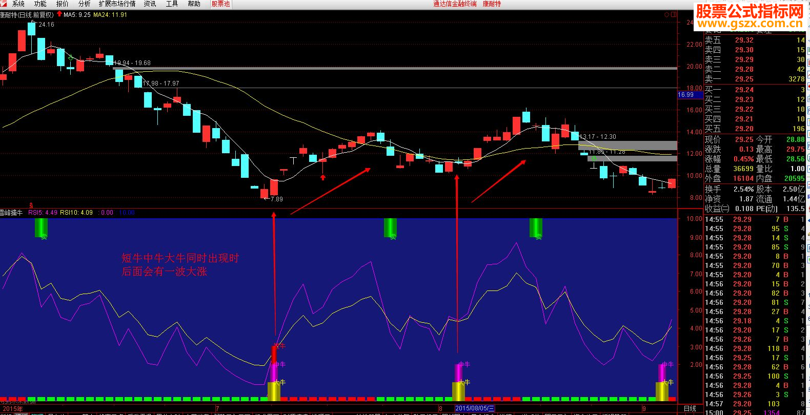The width and height of the screenshot is (810, 415).
Task: Click the August 中牛 signal bar
Action: coord(458,372)
